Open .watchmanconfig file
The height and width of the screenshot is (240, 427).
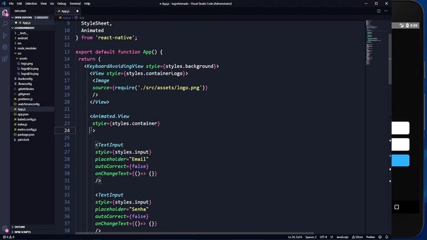(x=32, y=104)
